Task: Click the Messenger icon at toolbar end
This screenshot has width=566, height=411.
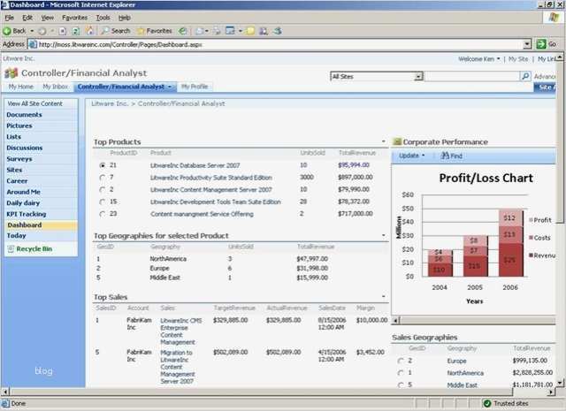Action: pos(277,31)
